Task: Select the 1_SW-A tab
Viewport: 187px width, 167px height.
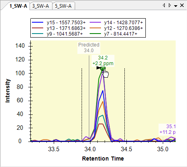Action: click(x=18, y=6)
